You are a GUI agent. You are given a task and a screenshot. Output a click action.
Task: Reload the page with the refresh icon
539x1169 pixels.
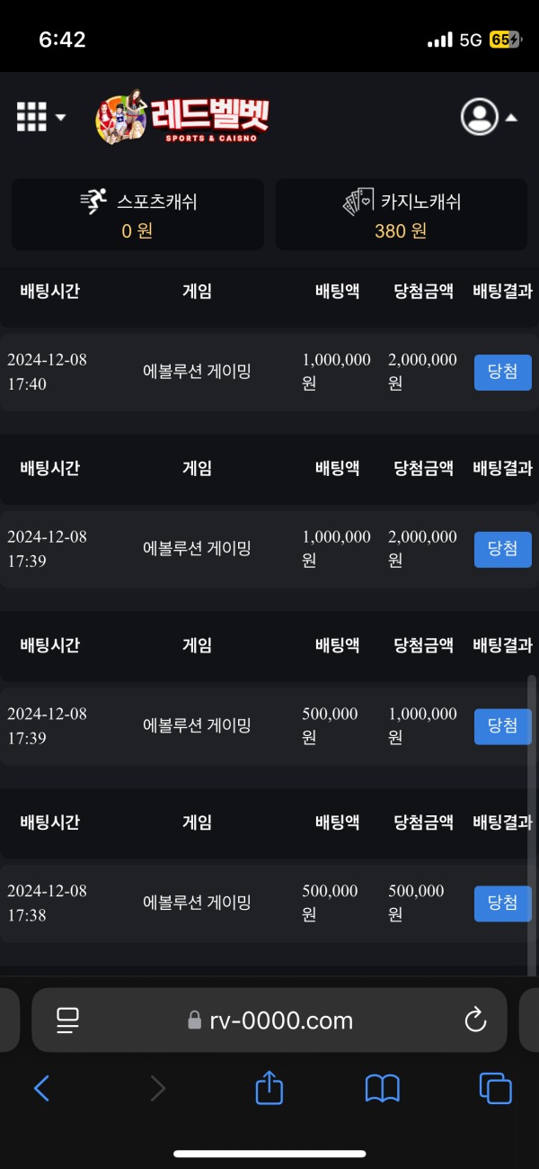pyautogui.click(x=473, y=1020)
